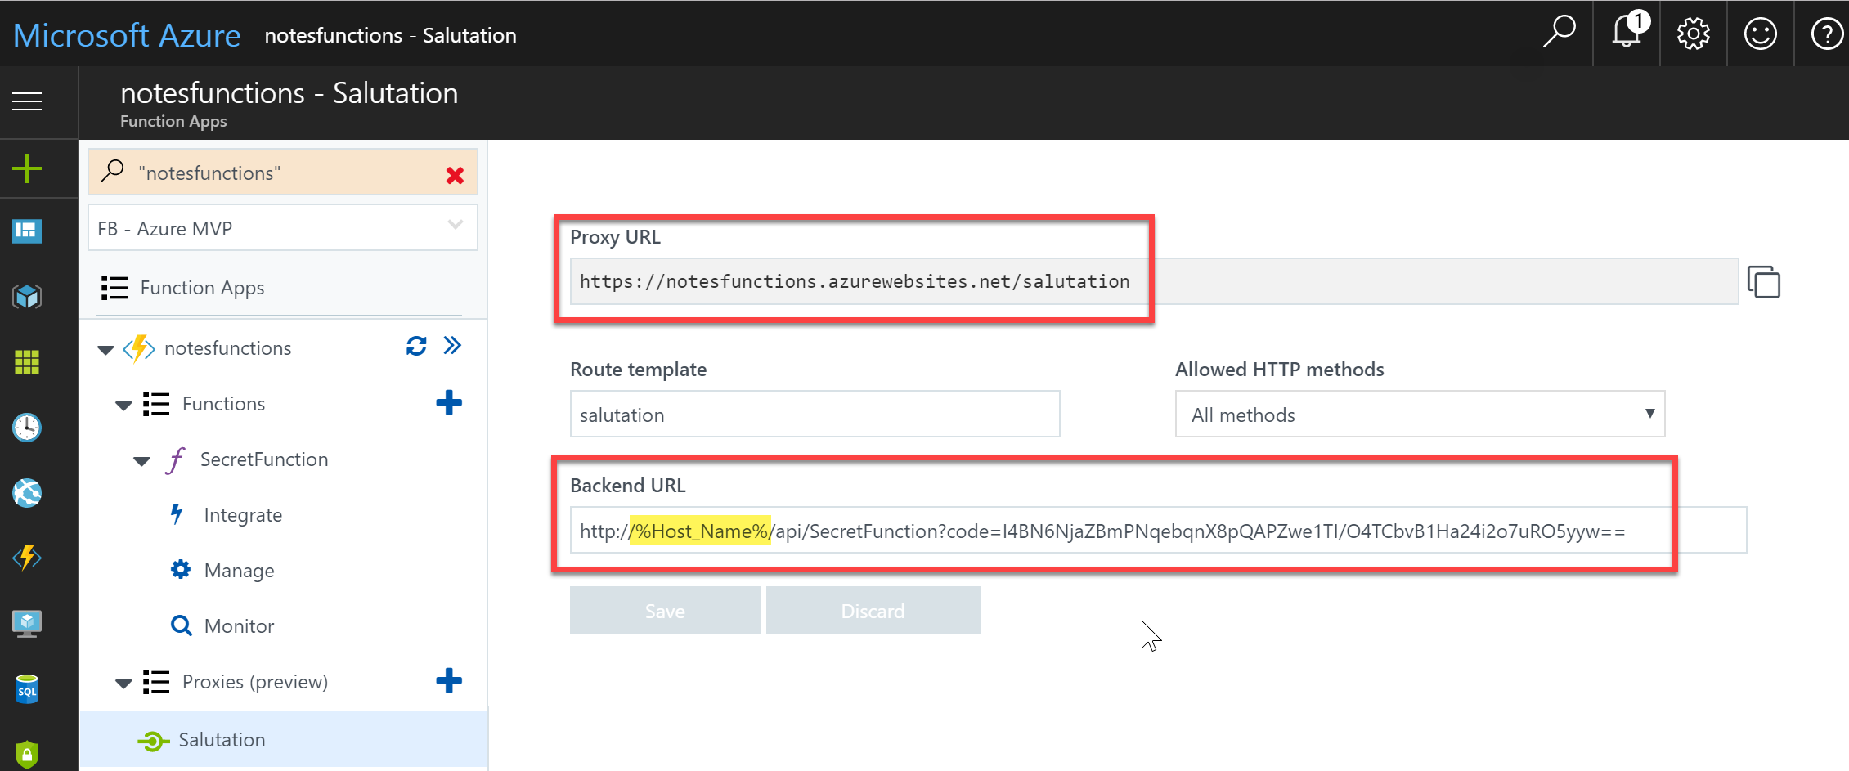Open All resources grid icon
This screenshot has width=1849, height=771.
pos(27,362)
